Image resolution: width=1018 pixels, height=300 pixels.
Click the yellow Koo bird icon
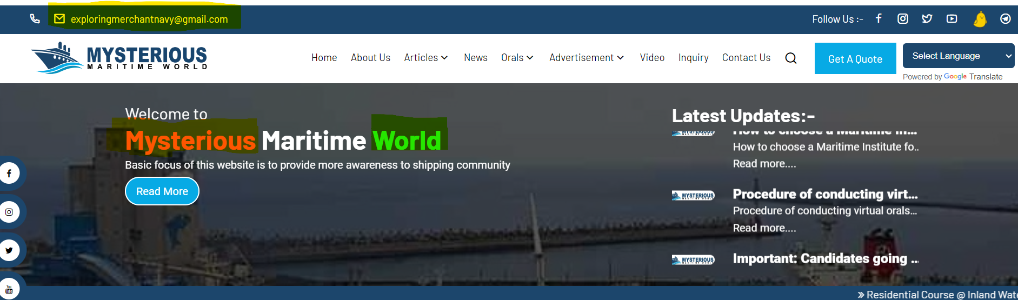tap(980, 19)
